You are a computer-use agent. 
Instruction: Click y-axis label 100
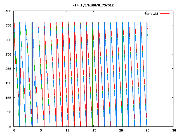click(8, 98)
